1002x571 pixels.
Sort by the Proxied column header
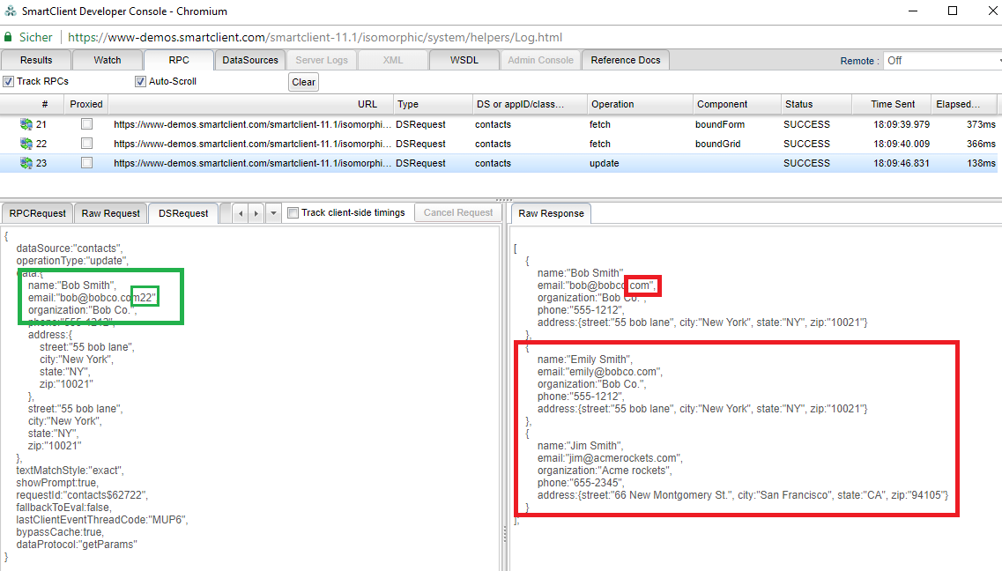(x=86, y=104)
